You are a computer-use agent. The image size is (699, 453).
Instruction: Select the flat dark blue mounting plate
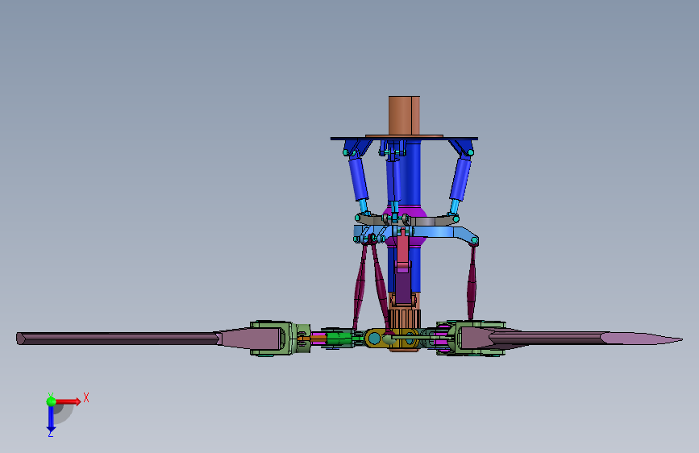pyautogui.click(x=404, y=139)
